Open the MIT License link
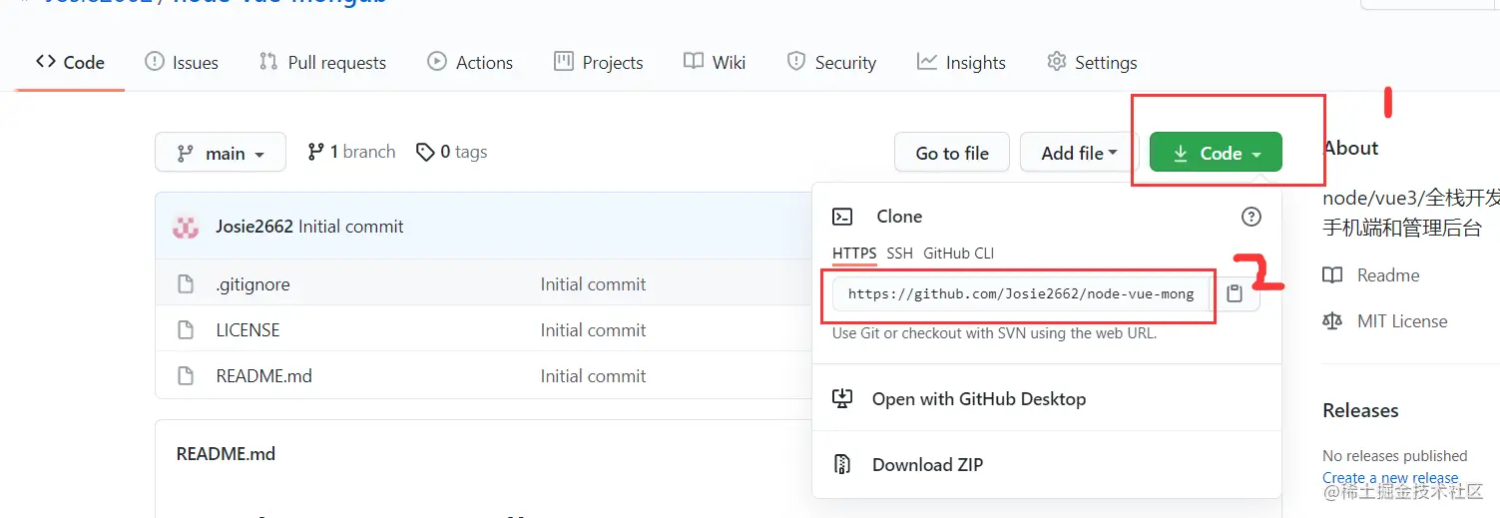 click(x=1402, y=321)
